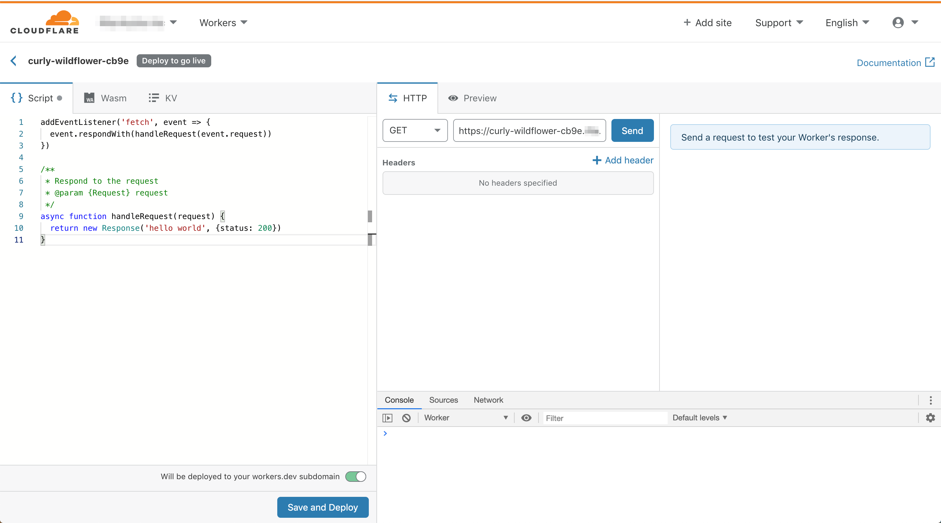This screenshot has width=941, height=523.
Task: Click the console live expression eye icon
Action: point(526,417)
